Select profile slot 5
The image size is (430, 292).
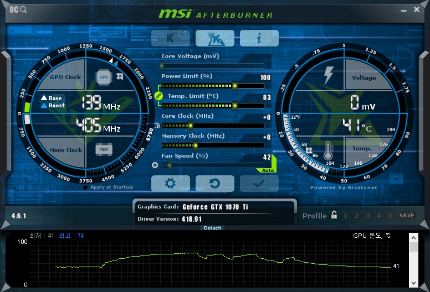(390, 216)
